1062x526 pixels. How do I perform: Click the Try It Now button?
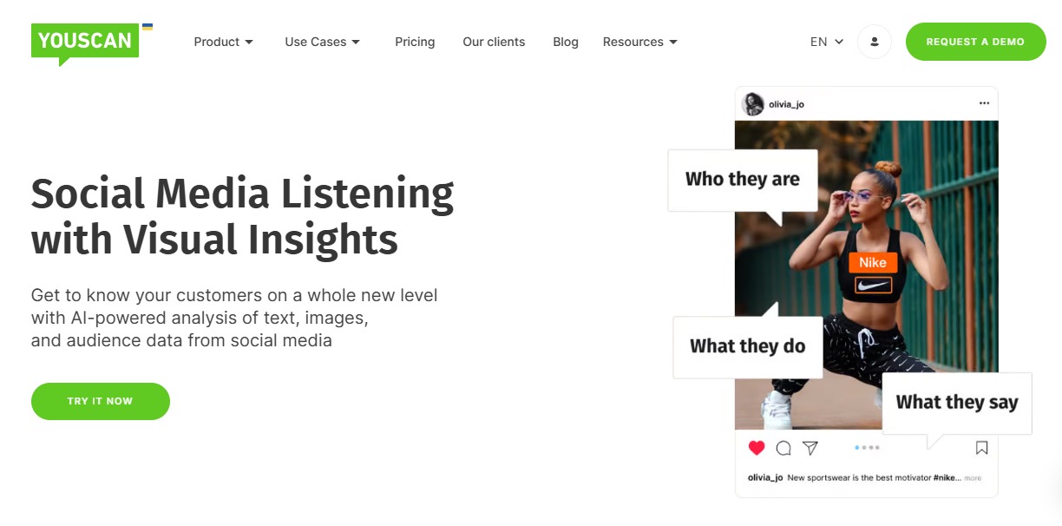click(100, 401)
